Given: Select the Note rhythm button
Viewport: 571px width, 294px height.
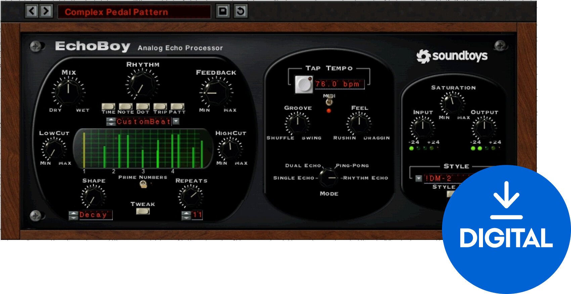Looking at the screenshot, I should pos(126,106).
